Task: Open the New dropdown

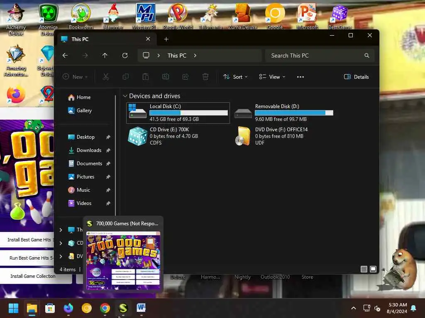Action: point(75,77)
